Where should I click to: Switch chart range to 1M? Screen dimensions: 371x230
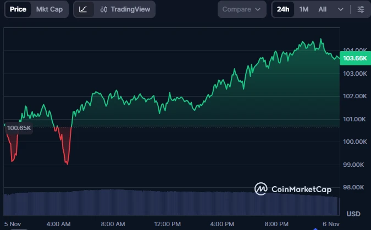tap(303, 9)
